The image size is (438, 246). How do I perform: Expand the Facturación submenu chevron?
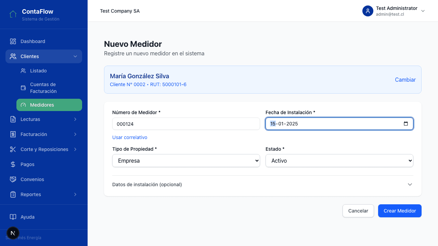click(75, 134)
